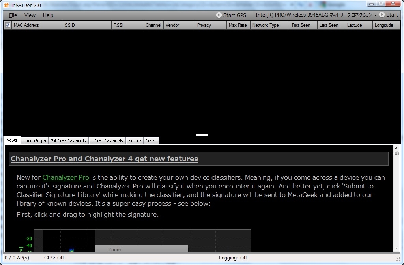Switch to the News tab
Viewport: 404px width, 265px height.
(12, 140)
